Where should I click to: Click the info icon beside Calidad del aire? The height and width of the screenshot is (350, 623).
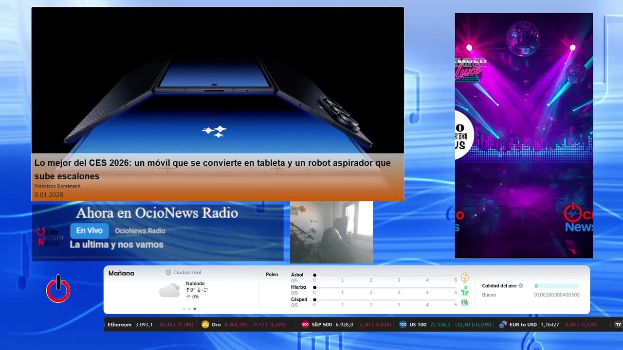(x=521, y=286)
